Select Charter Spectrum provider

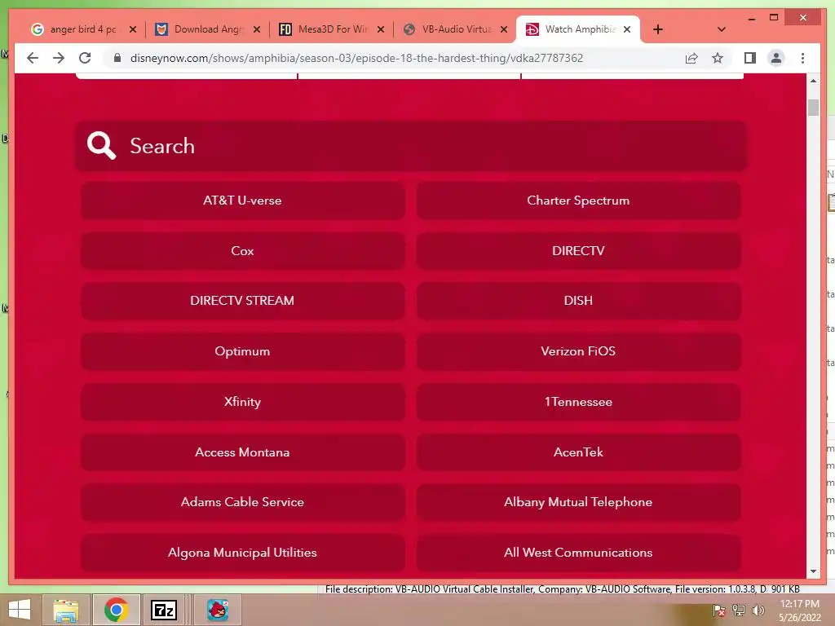pos(578,201)
